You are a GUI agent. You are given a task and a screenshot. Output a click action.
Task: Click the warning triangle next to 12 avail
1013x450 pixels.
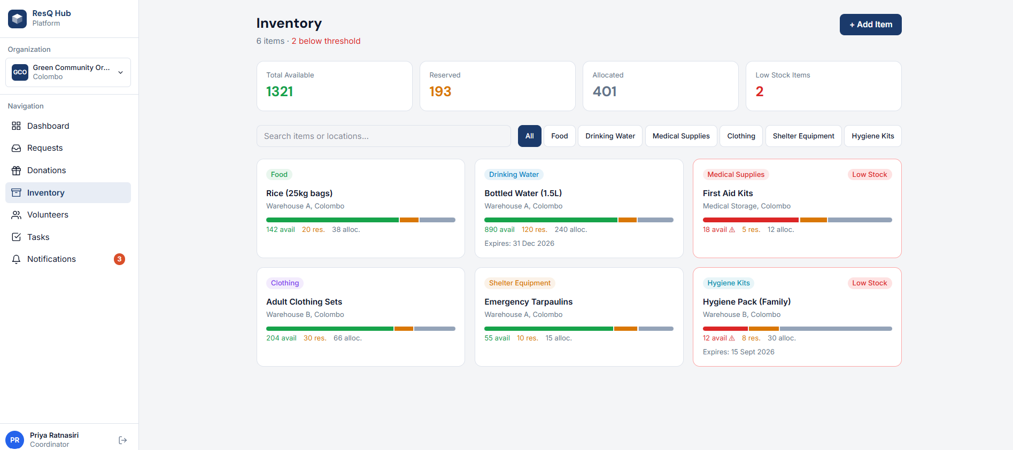pos(732,338)
